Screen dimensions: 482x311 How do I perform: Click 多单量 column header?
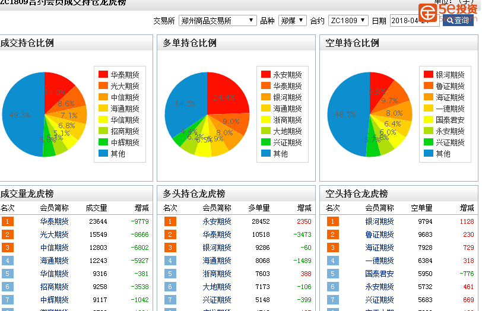pos(259,208)
